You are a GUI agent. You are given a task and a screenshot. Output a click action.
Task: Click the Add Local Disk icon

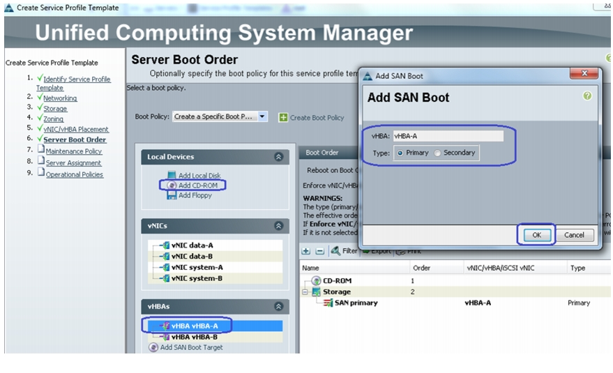(172, 175)
